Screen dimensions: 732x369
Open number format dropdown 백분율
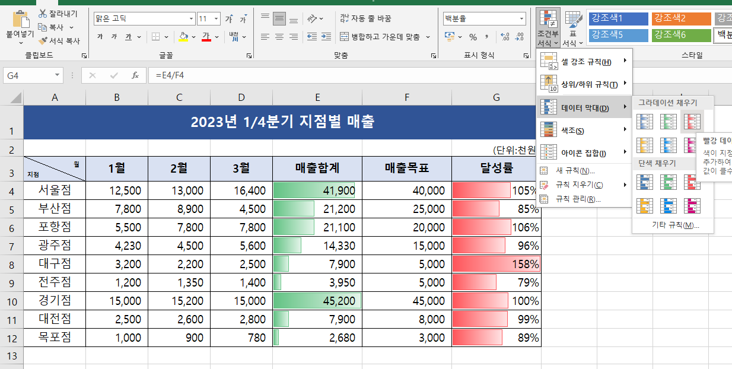(521, 19)
